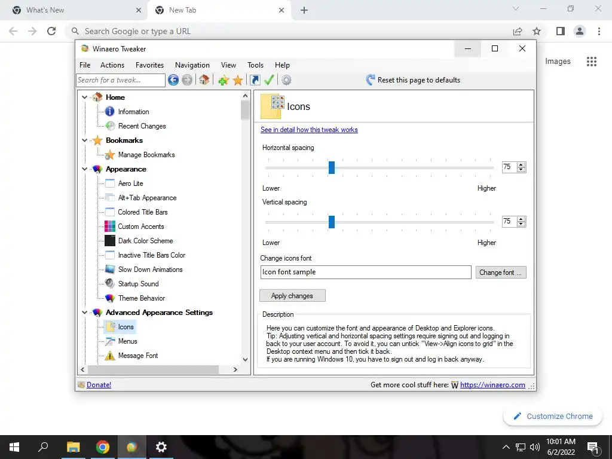This screenshot has height=459, width=612.
Task: Select Recent Changes tree item
Action: tap(142, 126)
